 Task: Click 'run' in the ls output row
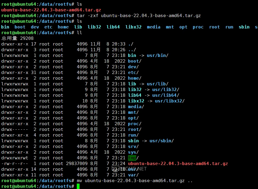pos(229,27)
